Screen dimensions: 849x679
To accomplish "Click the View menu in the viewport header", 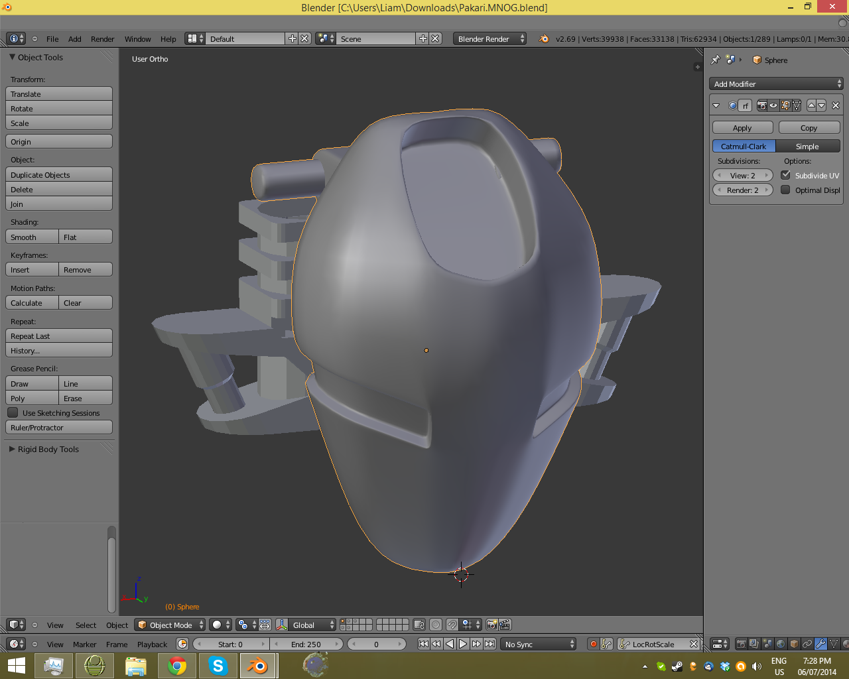I will (x=55, y=625).
